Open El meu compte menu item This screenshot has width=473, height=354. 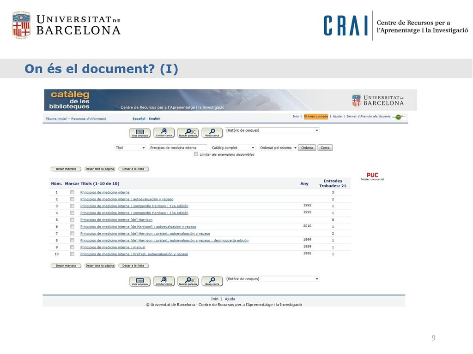coord(316,117)
